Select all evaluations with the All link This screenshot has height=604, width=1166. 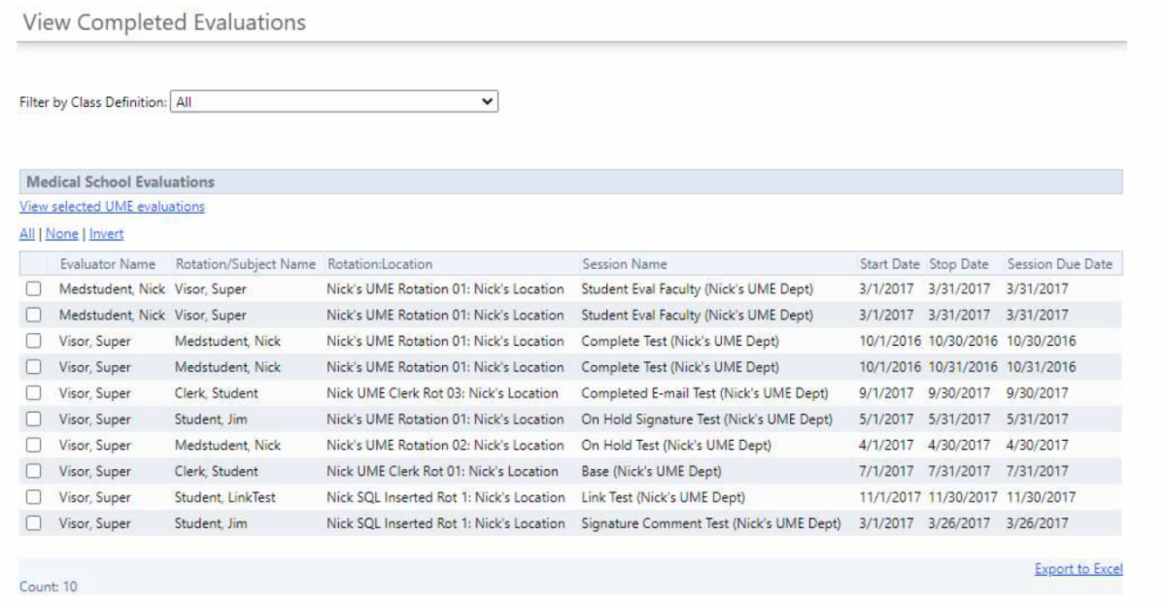25,234
